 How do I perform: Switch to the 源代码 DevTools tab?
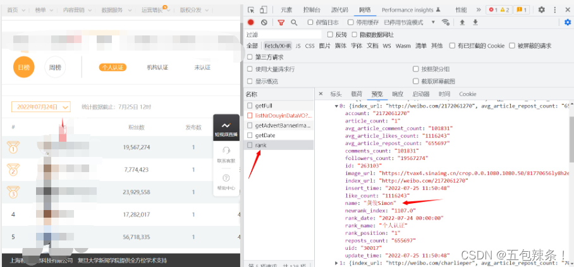[x=339, y=10]
